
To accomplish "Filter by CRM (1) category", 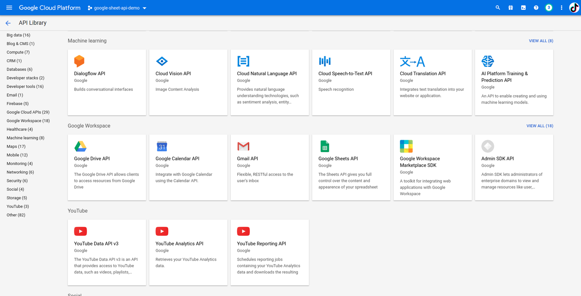I will pyautogui.click(x=14, y=61).
